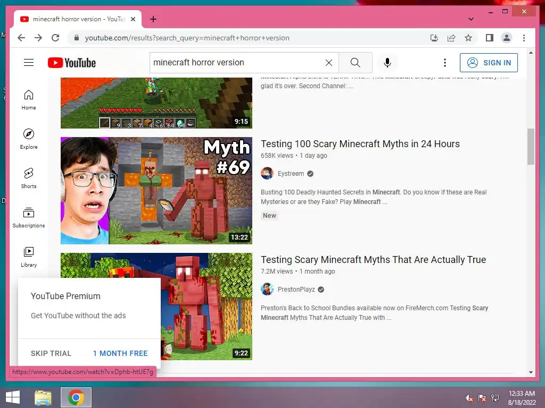Click the scrollbar down arrow
The image size is (545, 408).
click(x=531, y=372)
